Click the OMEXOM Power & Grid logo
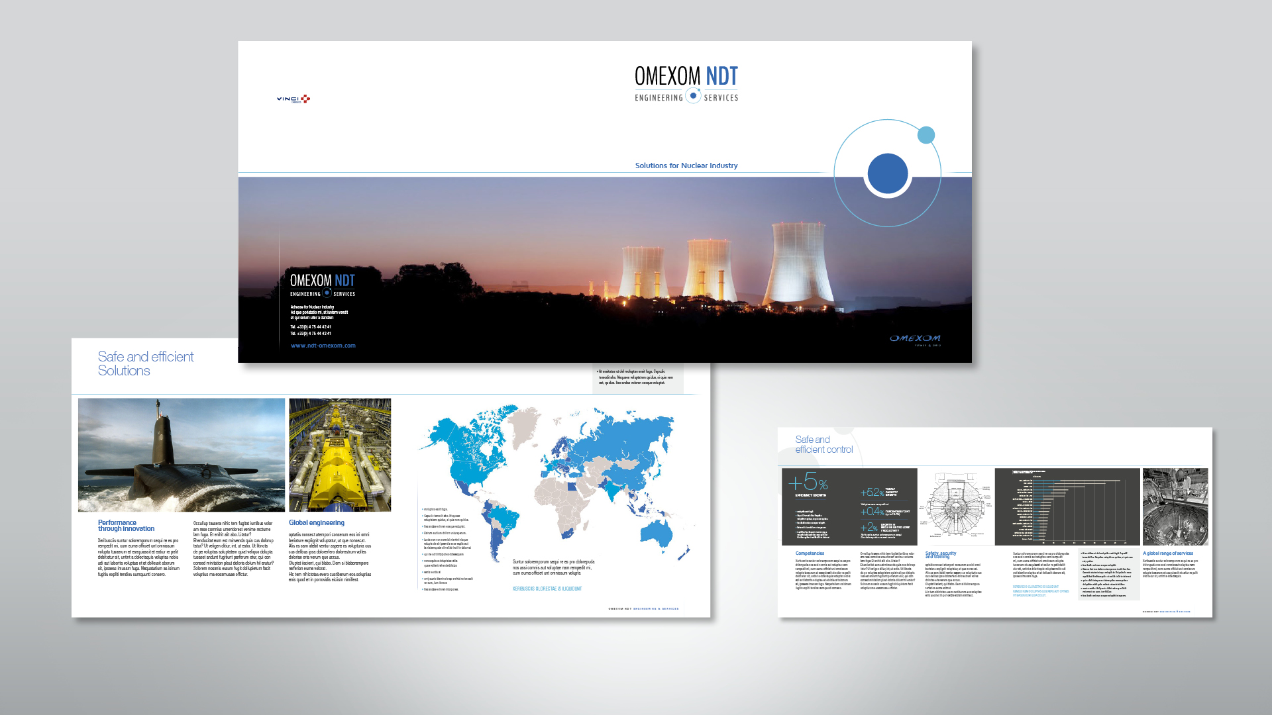The image size is (1272, 715). [x=915, y=340]
